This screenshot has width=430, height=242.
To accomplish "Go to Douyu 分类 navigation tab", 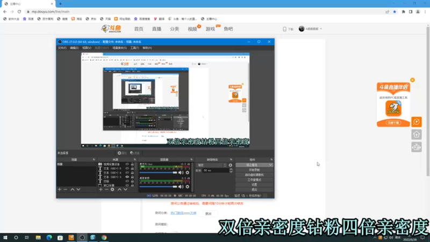I will pyautogui.click(x=174, y=29).
